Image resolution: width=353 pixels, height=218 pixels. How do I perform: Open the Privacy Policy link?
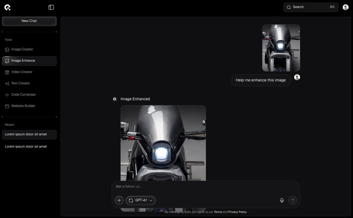[237, 212]
